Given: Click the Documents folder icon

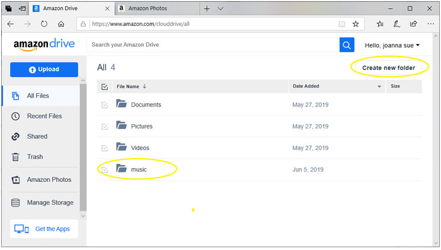Looking at the screenshot, I should (x=122, y=103).
